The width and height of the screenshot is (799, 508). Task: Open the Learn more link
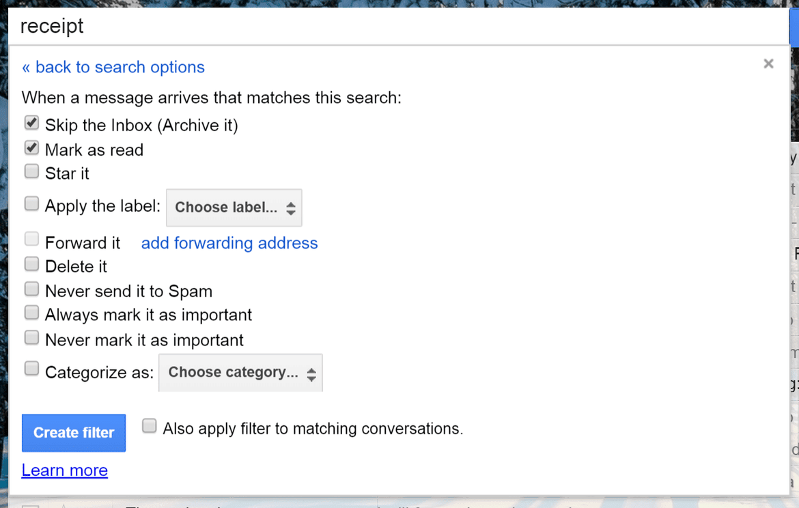click(x=64, y=470)
